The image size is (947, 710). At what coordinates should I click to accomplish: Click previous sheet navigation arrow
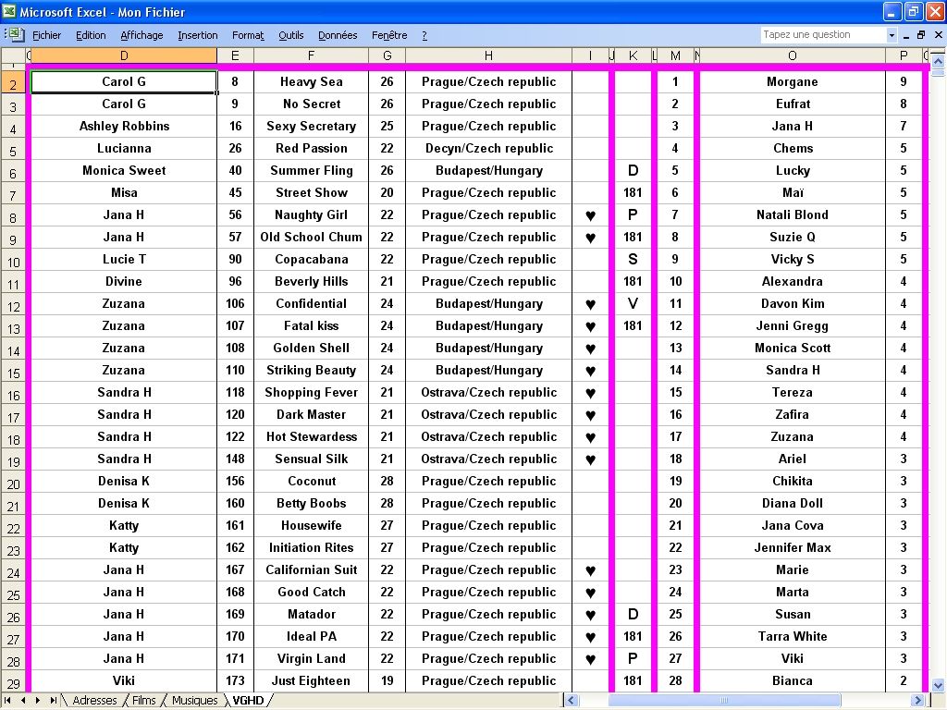pyautogui.click(x=23, y=701)
